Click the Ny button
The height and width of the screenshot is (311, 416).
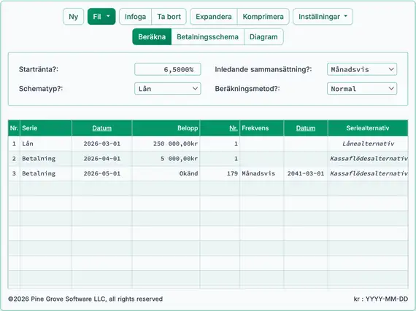pos(73,17)
